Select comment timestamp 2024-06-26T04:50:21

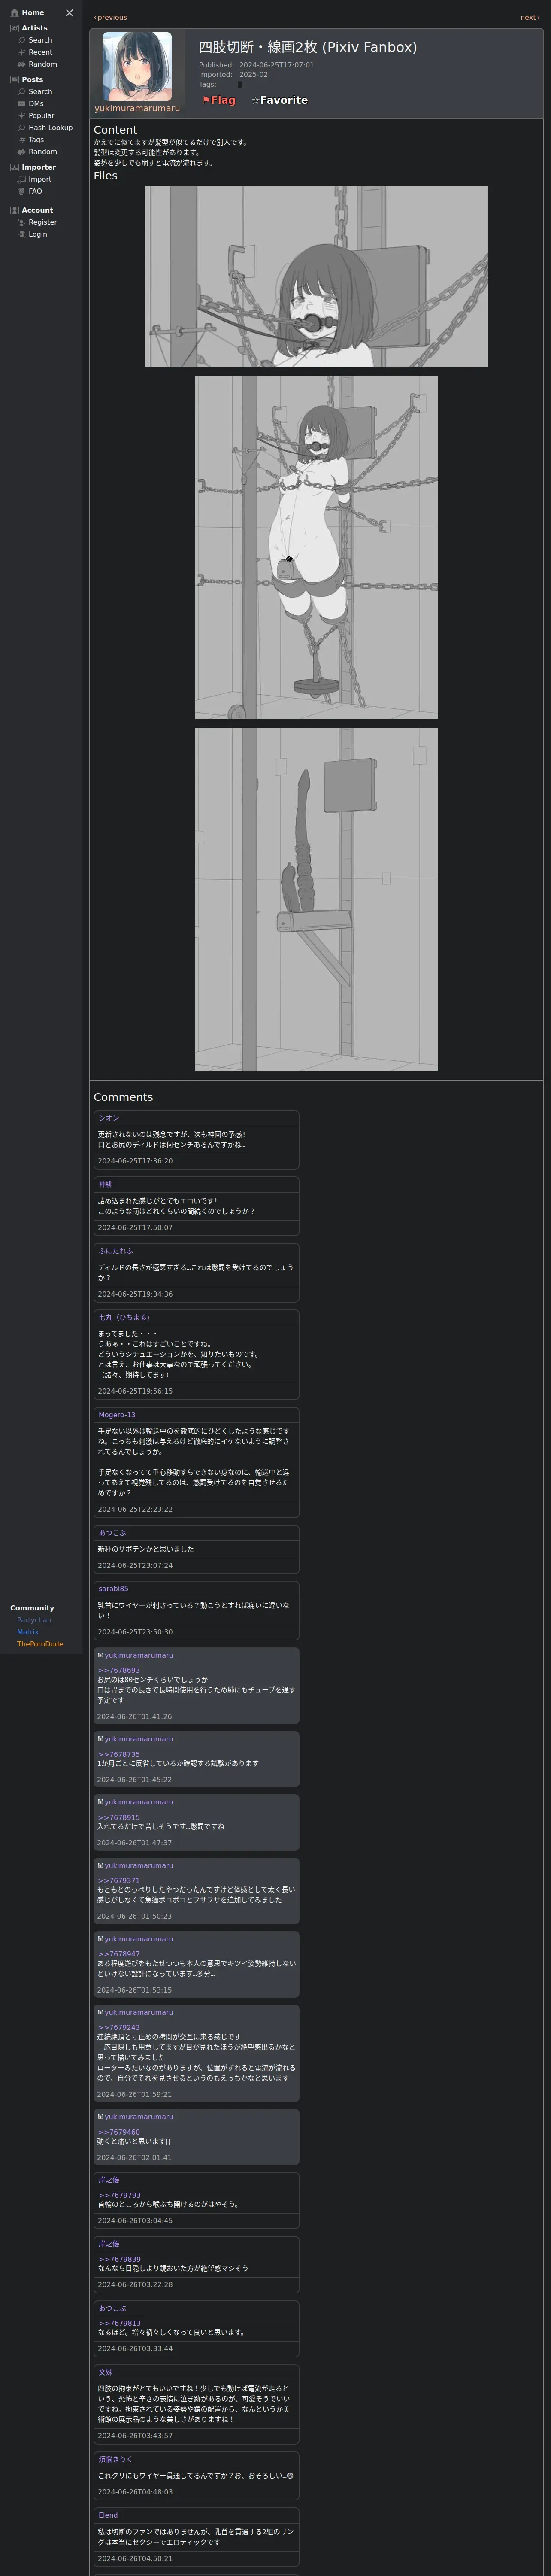135,2558
